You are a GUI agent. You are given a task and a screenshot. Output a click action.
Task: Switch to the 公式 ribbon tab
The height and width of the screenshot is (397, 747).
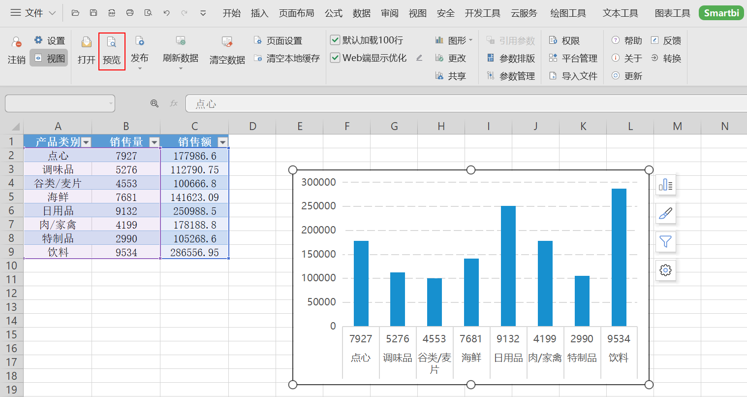(333, 13)
